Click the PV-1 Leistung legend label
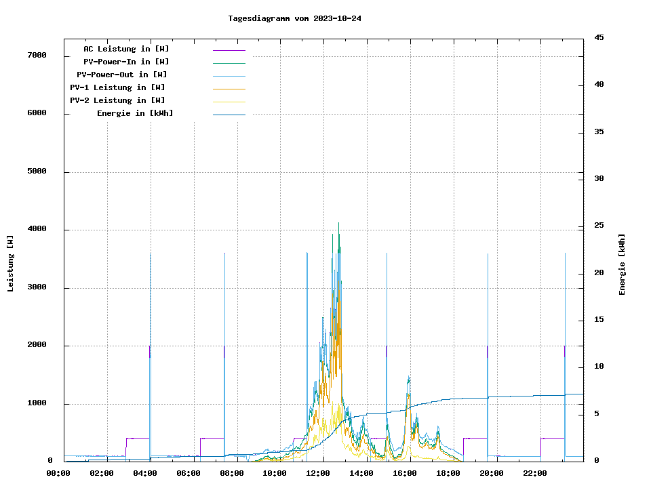Viewport: 651px width, 488px height. 118,87
